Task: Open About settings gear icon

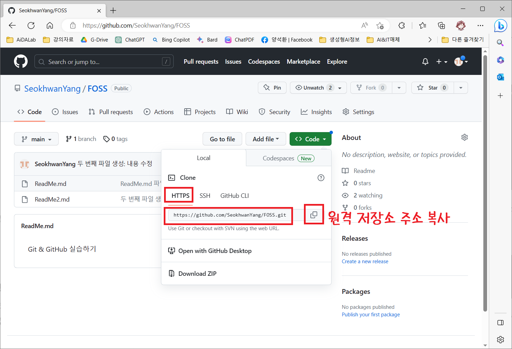Action: tap(465, 137)
